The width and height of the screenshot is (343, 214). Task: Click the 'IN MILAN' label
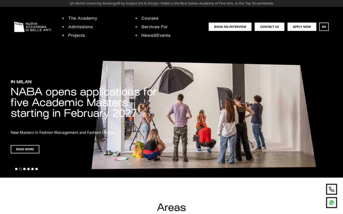(21, 82)
